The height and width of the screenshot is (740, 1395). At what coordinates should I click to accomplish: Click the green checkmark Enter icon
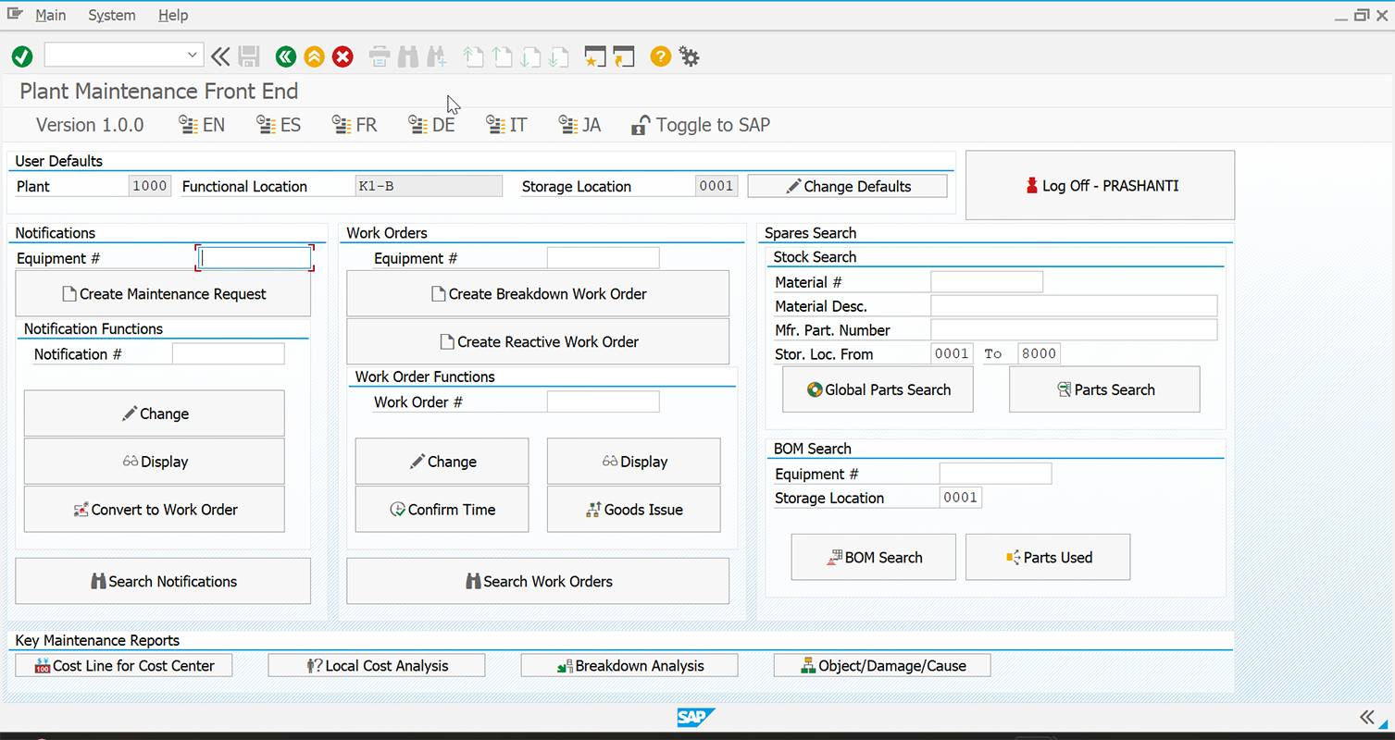click(x=22, y=57)
